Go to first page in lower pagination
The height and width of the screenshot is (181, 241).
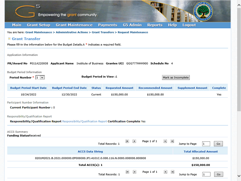[x=127, y=172]
